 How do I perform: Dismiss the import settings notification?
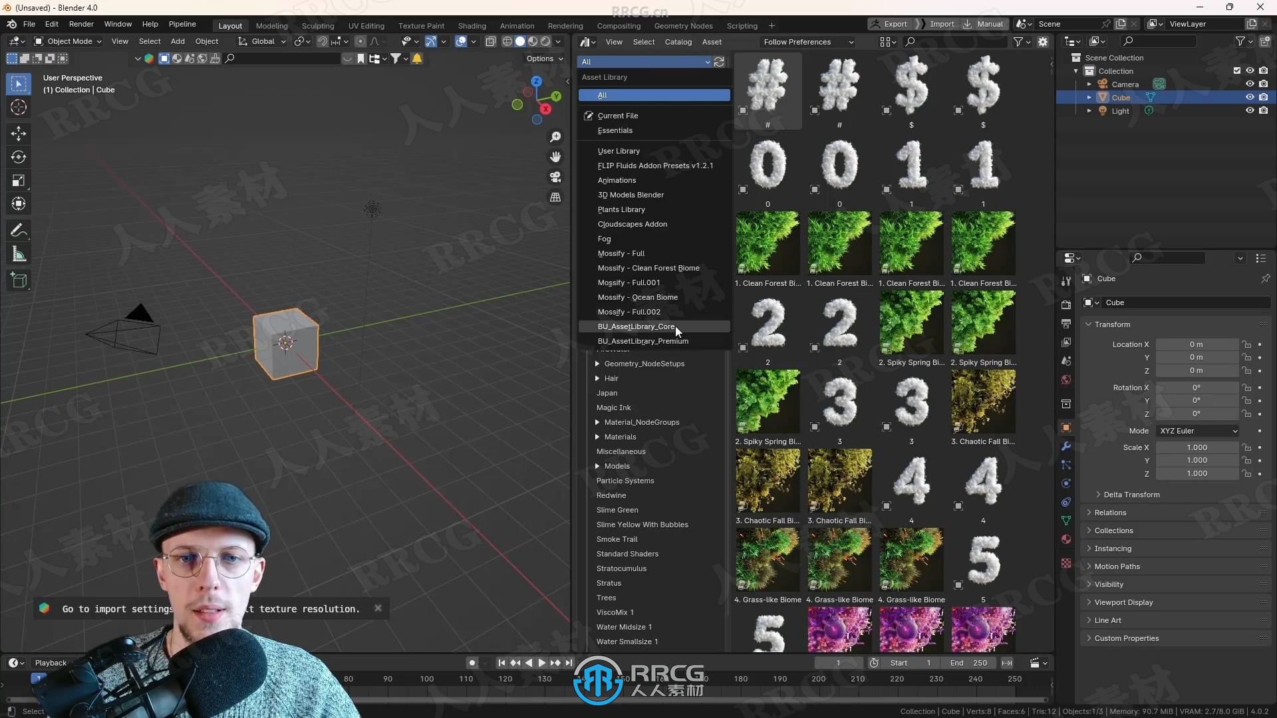(x=378, y=608)
